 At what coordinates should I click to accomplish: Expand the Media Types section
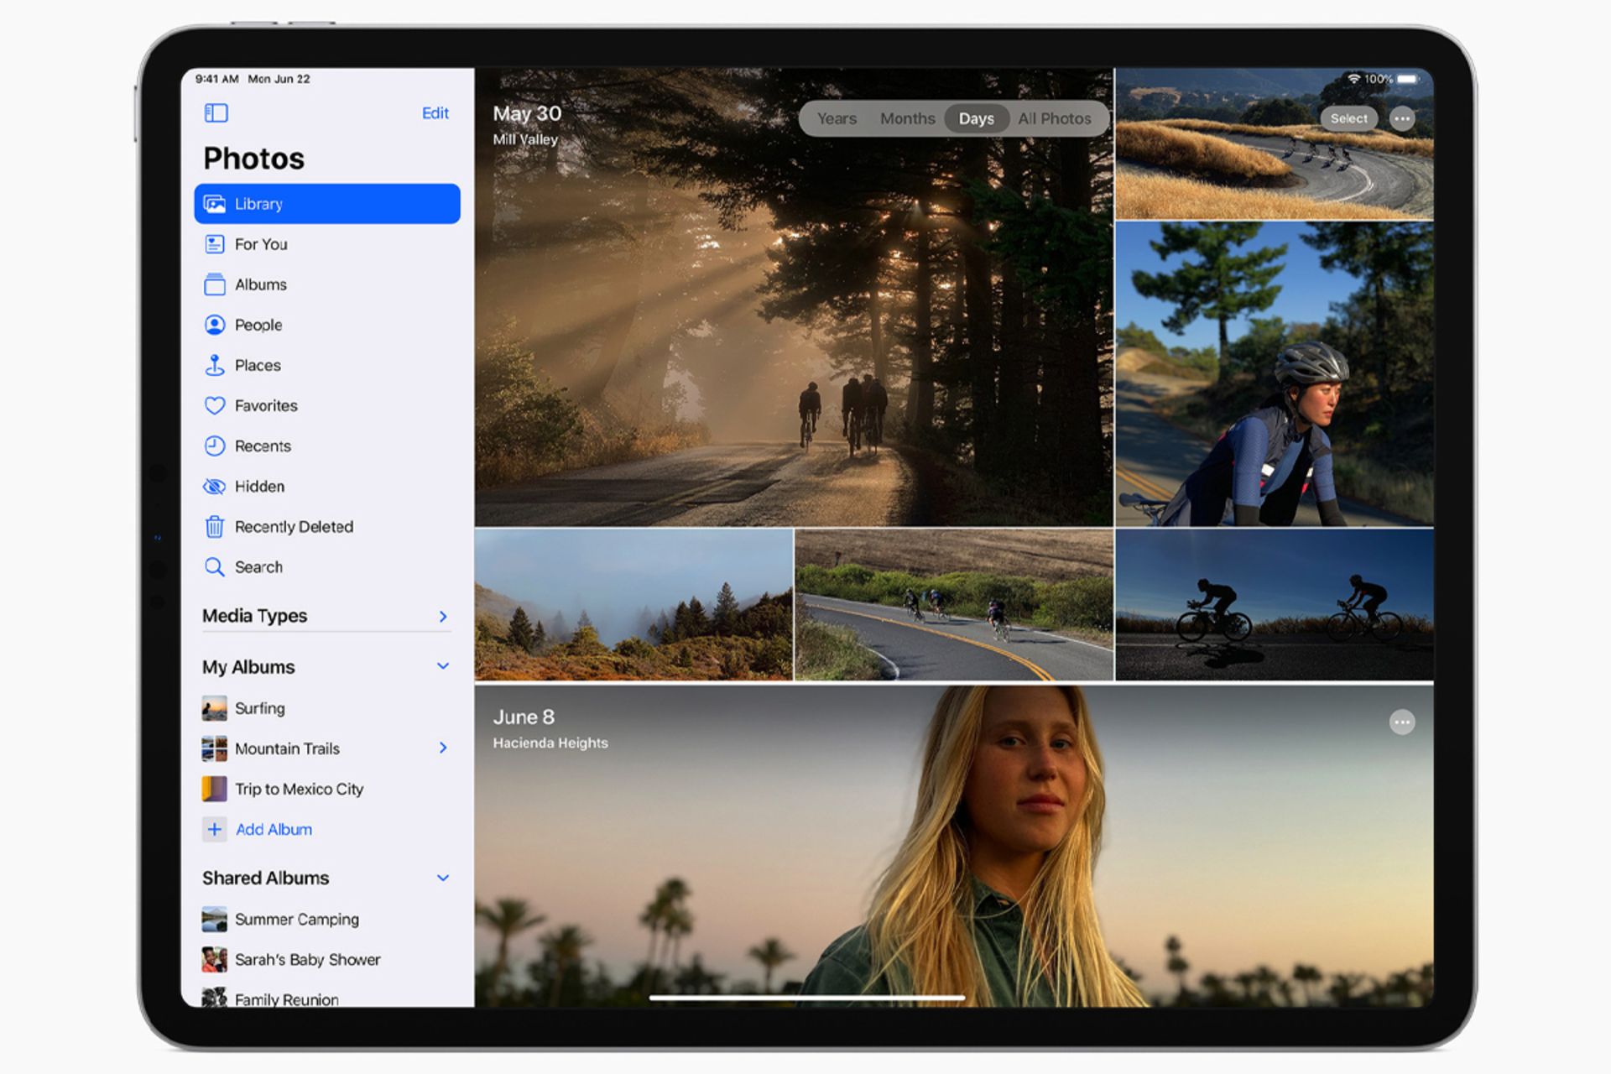pos(443,616)
